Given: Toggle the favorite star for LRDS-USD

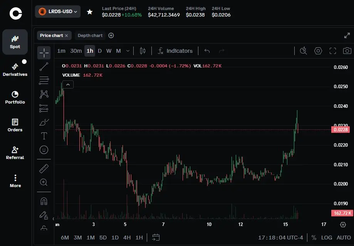Looking at the screenshot, I should click(90, 12).
